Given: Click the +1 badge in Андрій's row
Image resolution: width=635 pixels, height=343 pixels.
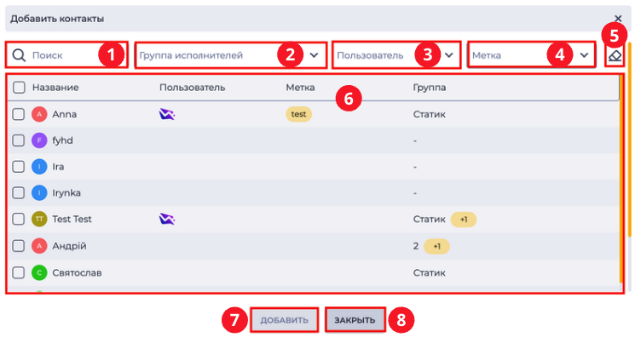Looking at the screenshot, I should coord(436,246).
